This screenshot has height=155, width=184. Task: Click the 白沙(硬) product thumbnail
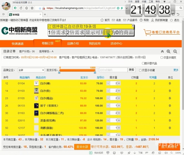coord(36,83)
